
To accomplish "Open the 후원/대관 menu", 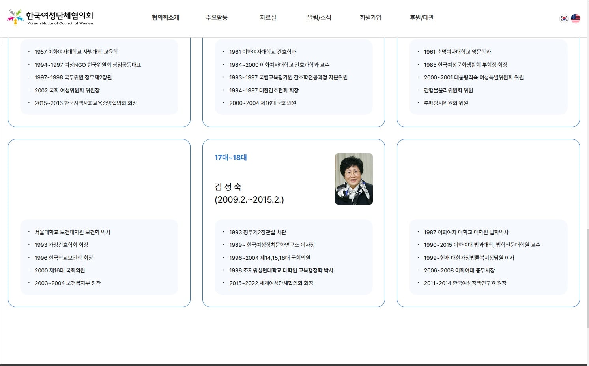I will coord(422,17).
